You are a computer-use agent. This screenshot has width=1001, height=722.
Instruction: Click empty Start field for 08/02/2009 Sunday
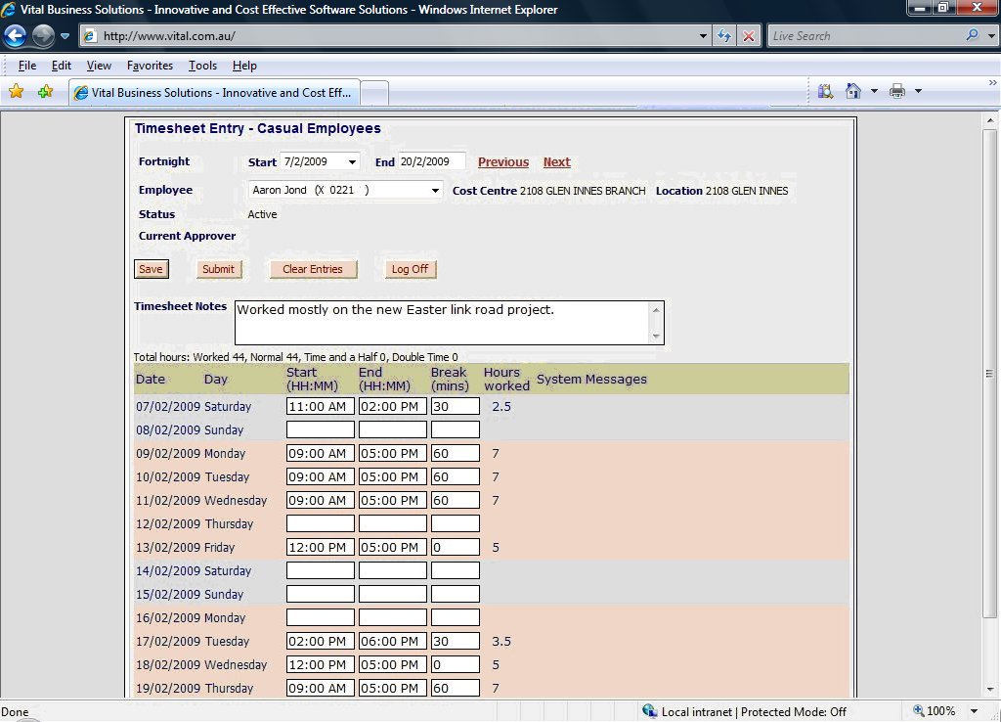pyautogui.click(x=321, y=430)
